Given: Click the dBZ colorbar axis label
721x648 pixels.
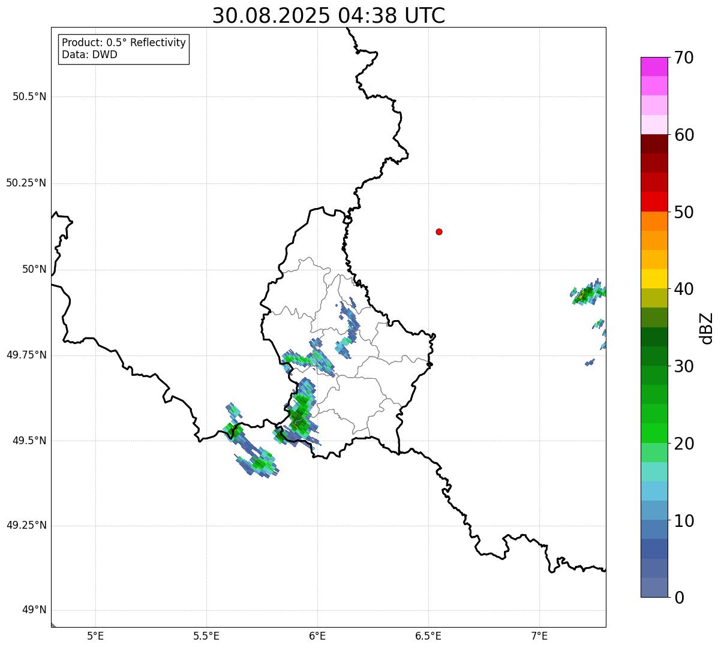Looking at the screenshot, I should [x=707, y=328].
